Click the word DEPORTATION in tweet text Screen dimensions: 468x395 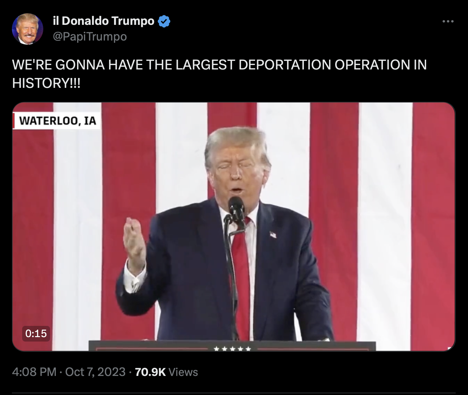(x=284, y=64)
